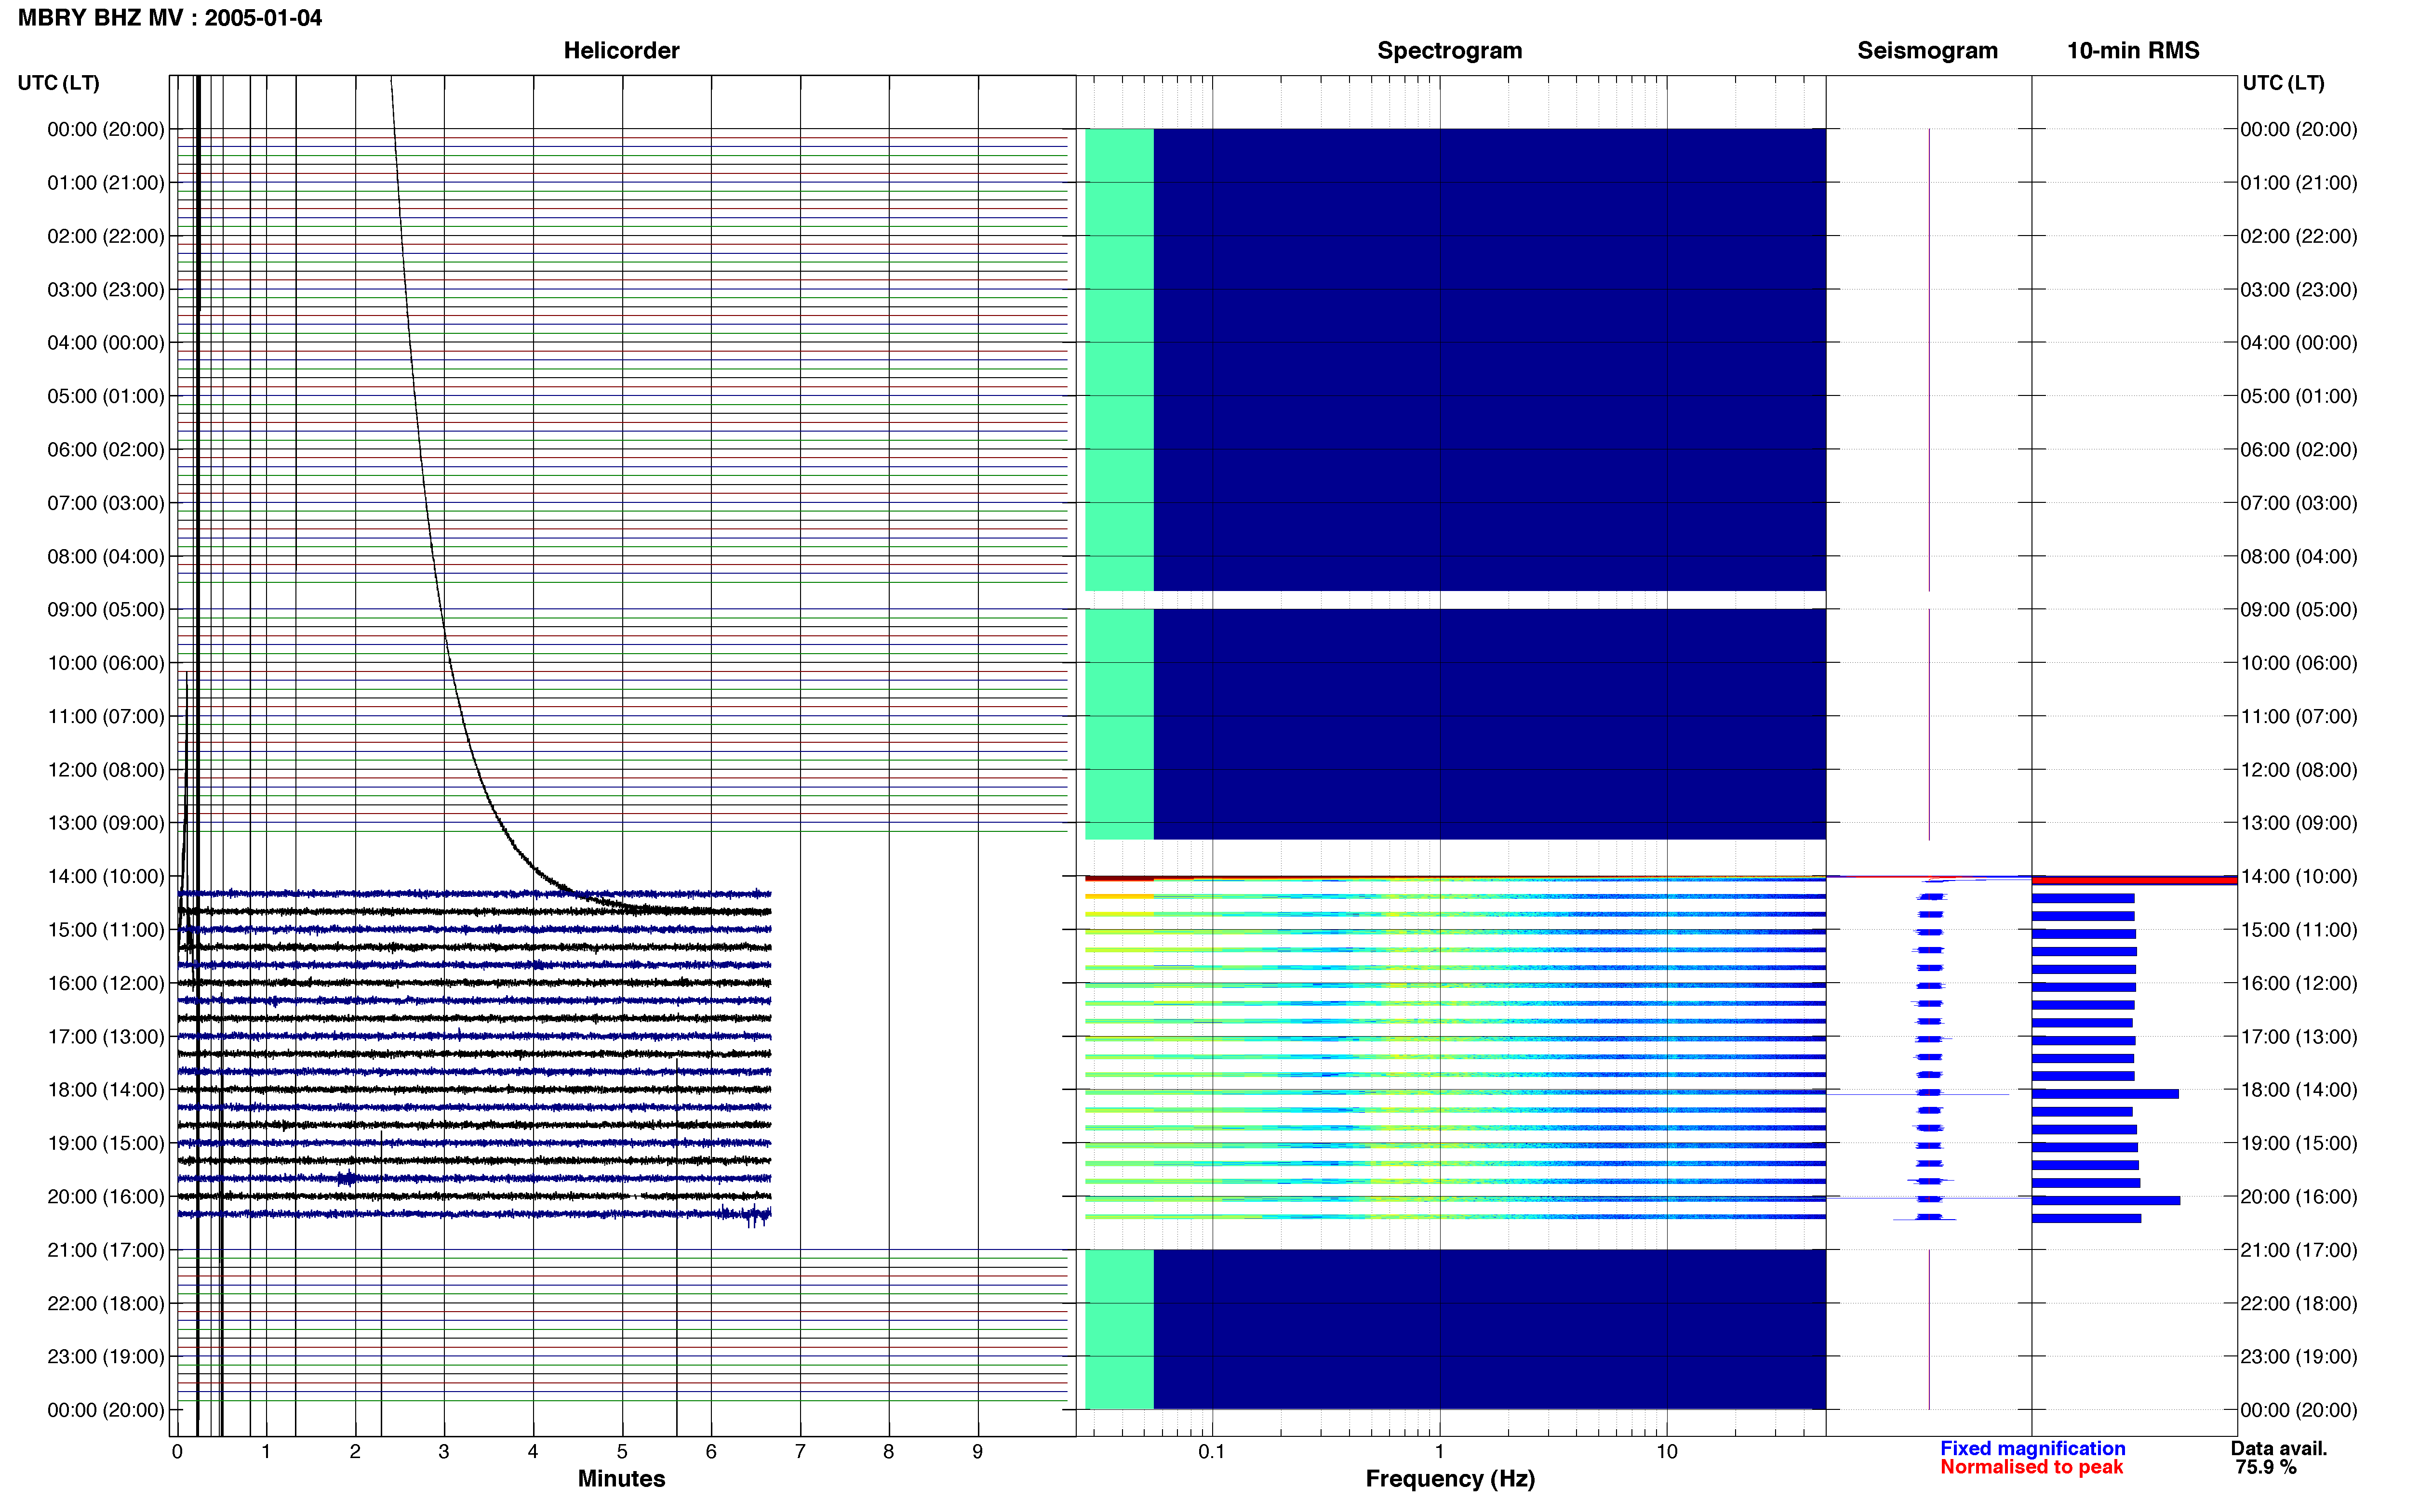Click the '10' frequency tick label
2419x1512 pixels.
[1667, 1451]
